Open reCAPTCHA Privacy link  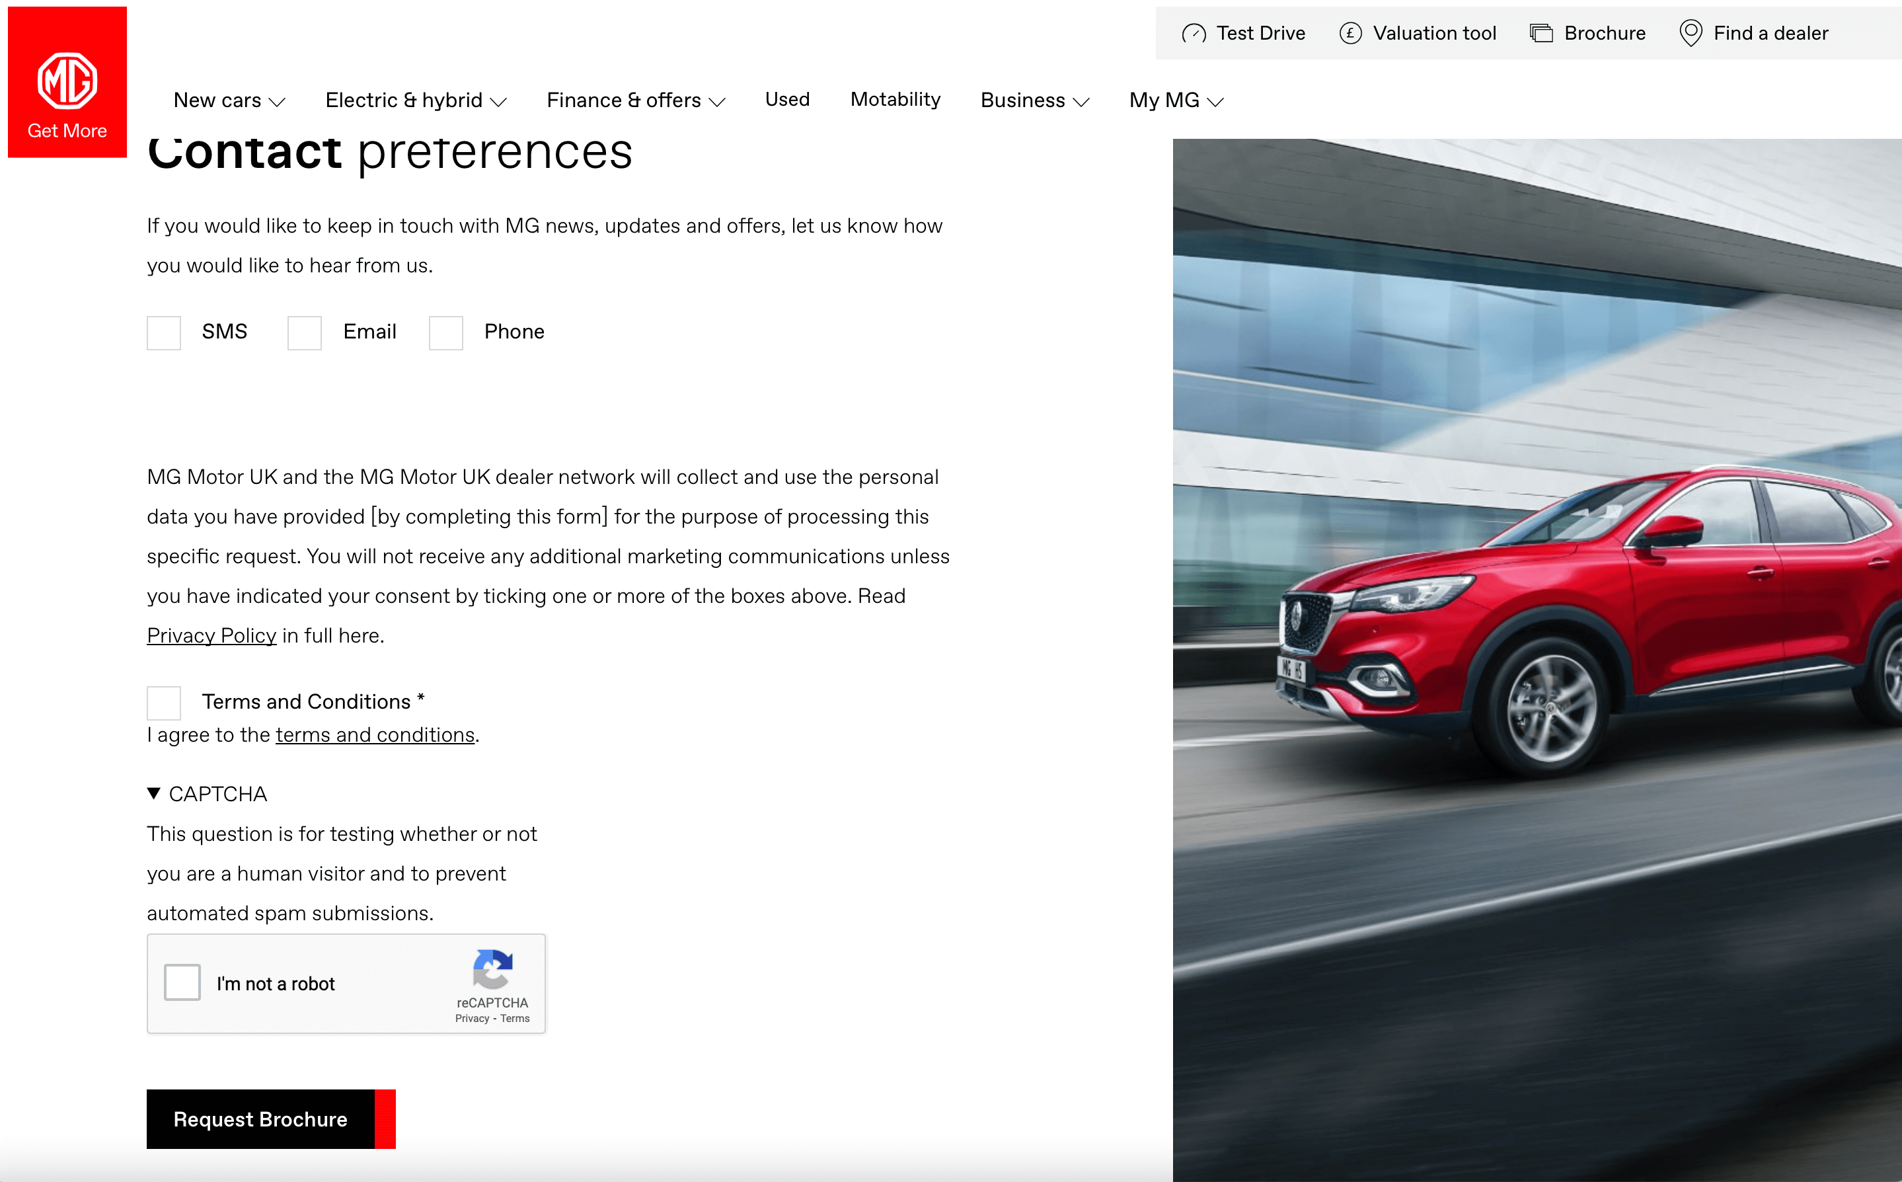pyautogui.click(x=472, y=1019)
